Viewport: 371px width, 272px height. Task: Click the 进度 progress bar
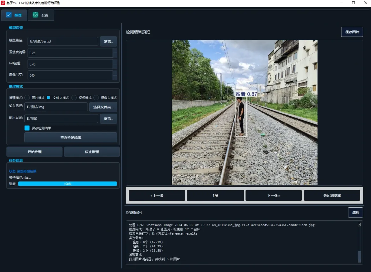click(x=67, y=184)
